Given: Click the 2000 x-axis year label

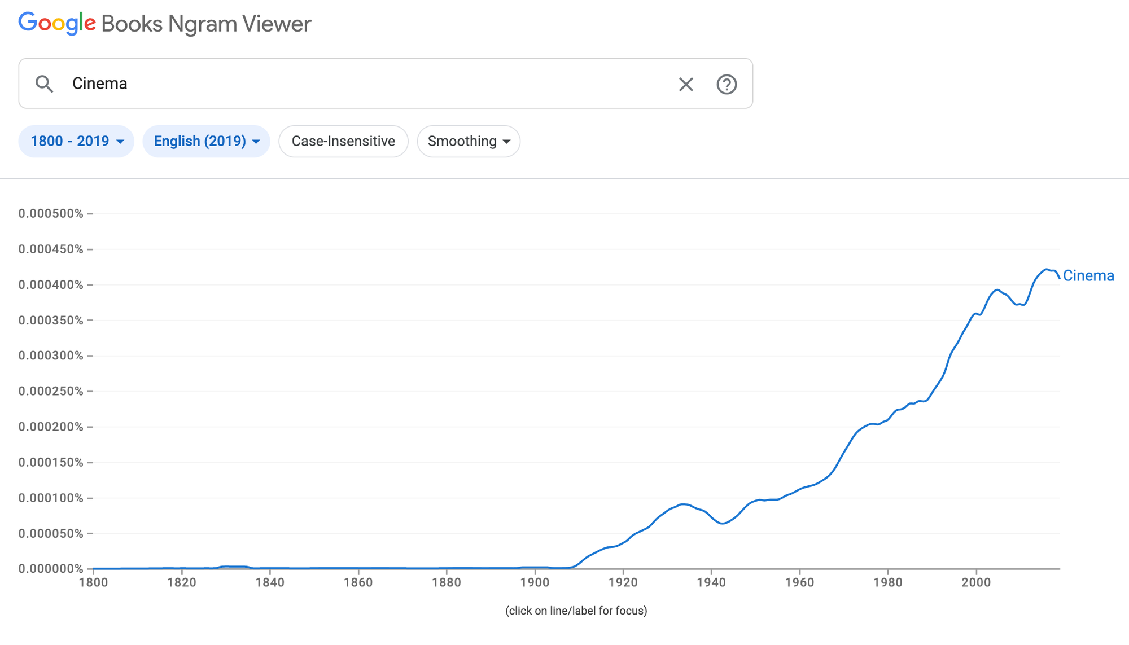Looking at the screenshot, I should click(976, 582).
